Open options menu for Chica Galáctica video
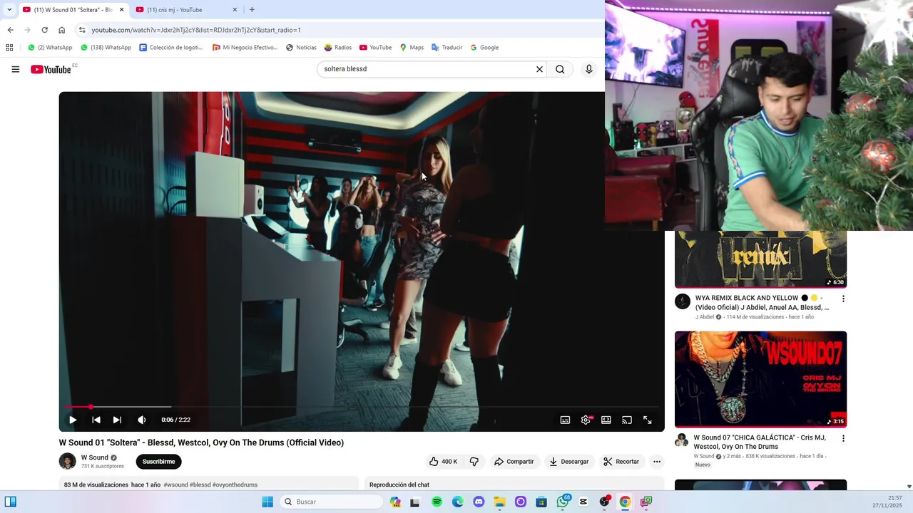This screenshot has width=913, height=513. pyautogui.click(x=843, y=438)
